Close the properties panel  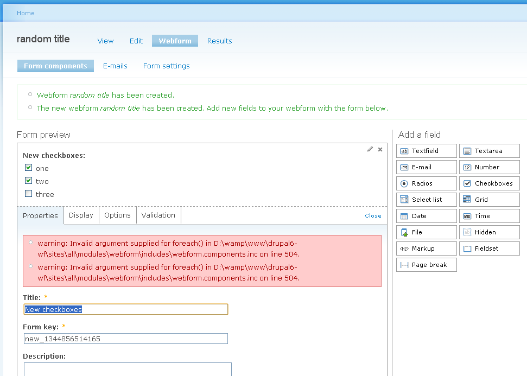click(x=373, y=216)
